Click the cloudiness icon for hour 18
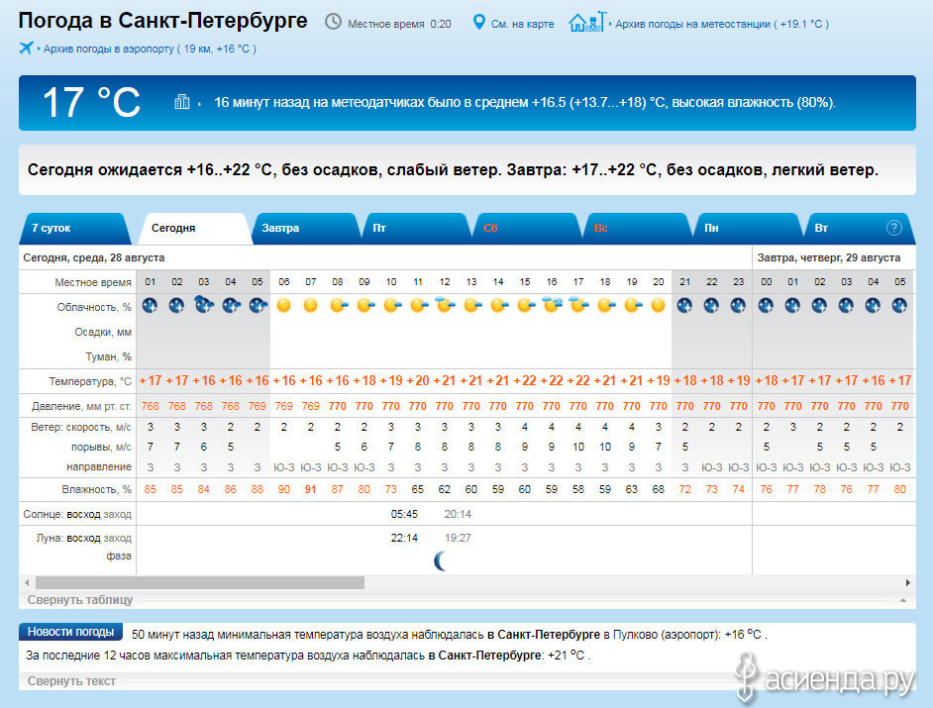This screenshot has height=708, width=933. click(x=606, y=305)
